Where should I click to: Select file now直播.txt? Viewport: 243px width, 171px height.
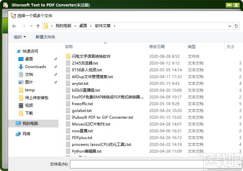coord(82,131)
